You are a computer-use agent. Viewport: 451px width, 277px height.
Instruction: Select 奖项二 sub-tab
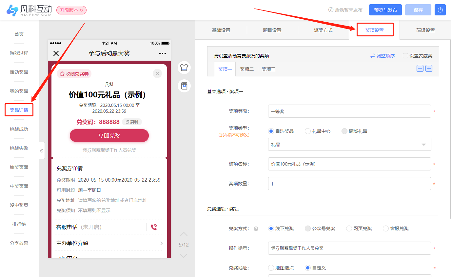[x=247, y=69]
